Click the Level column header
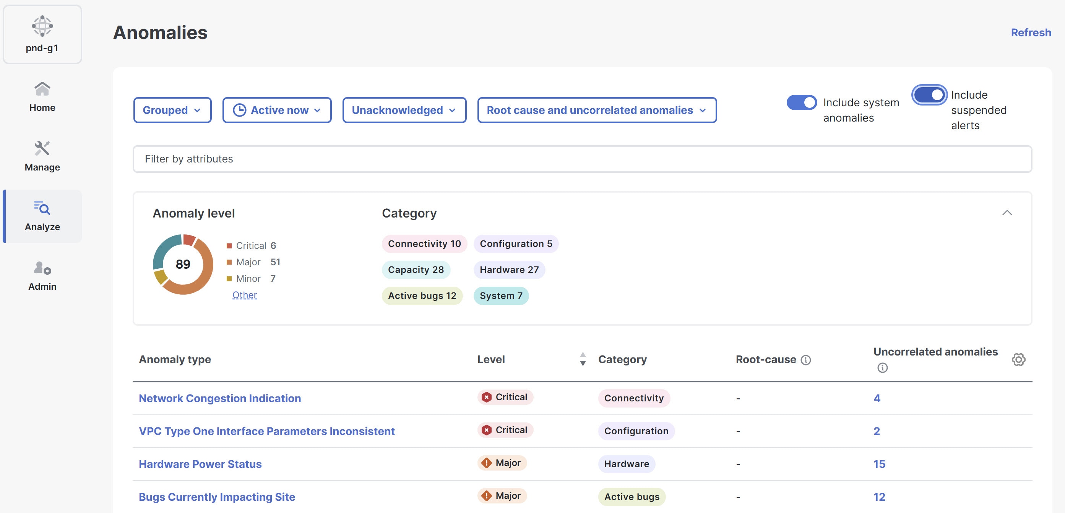The image size is (1065, 513). pos(491,360)
